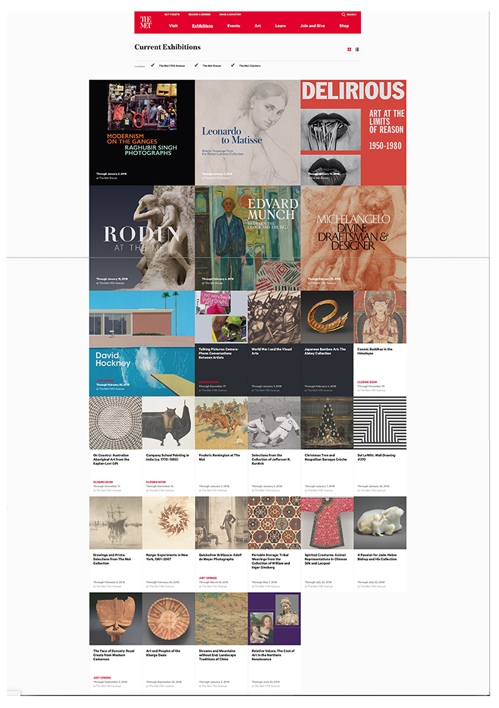499x708 pixels.
Task: Switch to list view
Action: click(x=357, y=49)
